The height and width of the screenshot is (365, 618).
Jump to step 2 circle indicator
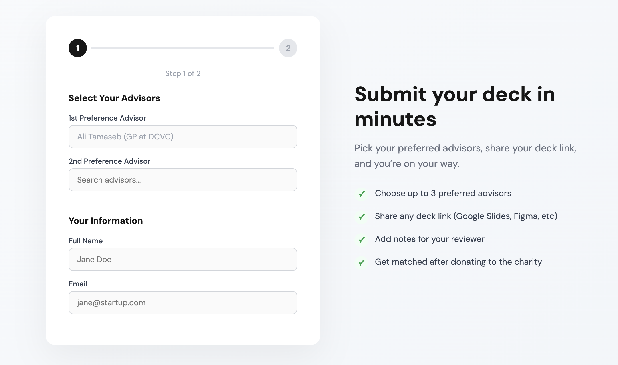coord(288,48)
